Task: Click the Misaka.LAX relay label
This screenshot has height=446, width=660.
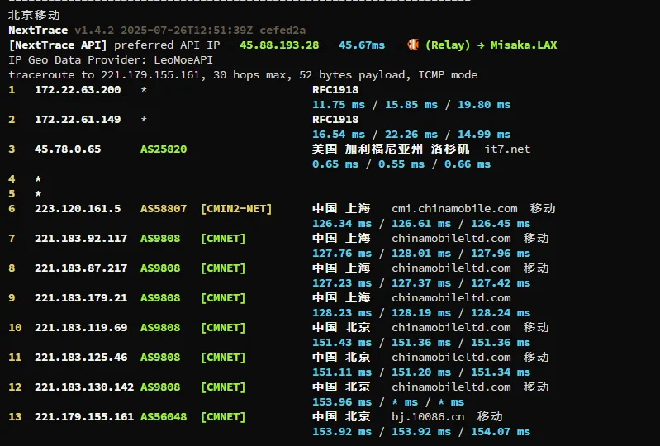Action: point(524,45)
